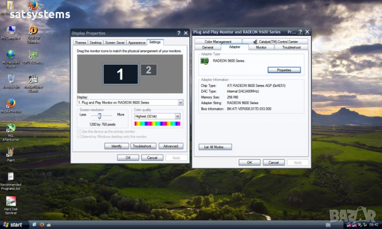
Task: Open MSI Afterburner desktop shortcut
Action: tap(11, 128)
